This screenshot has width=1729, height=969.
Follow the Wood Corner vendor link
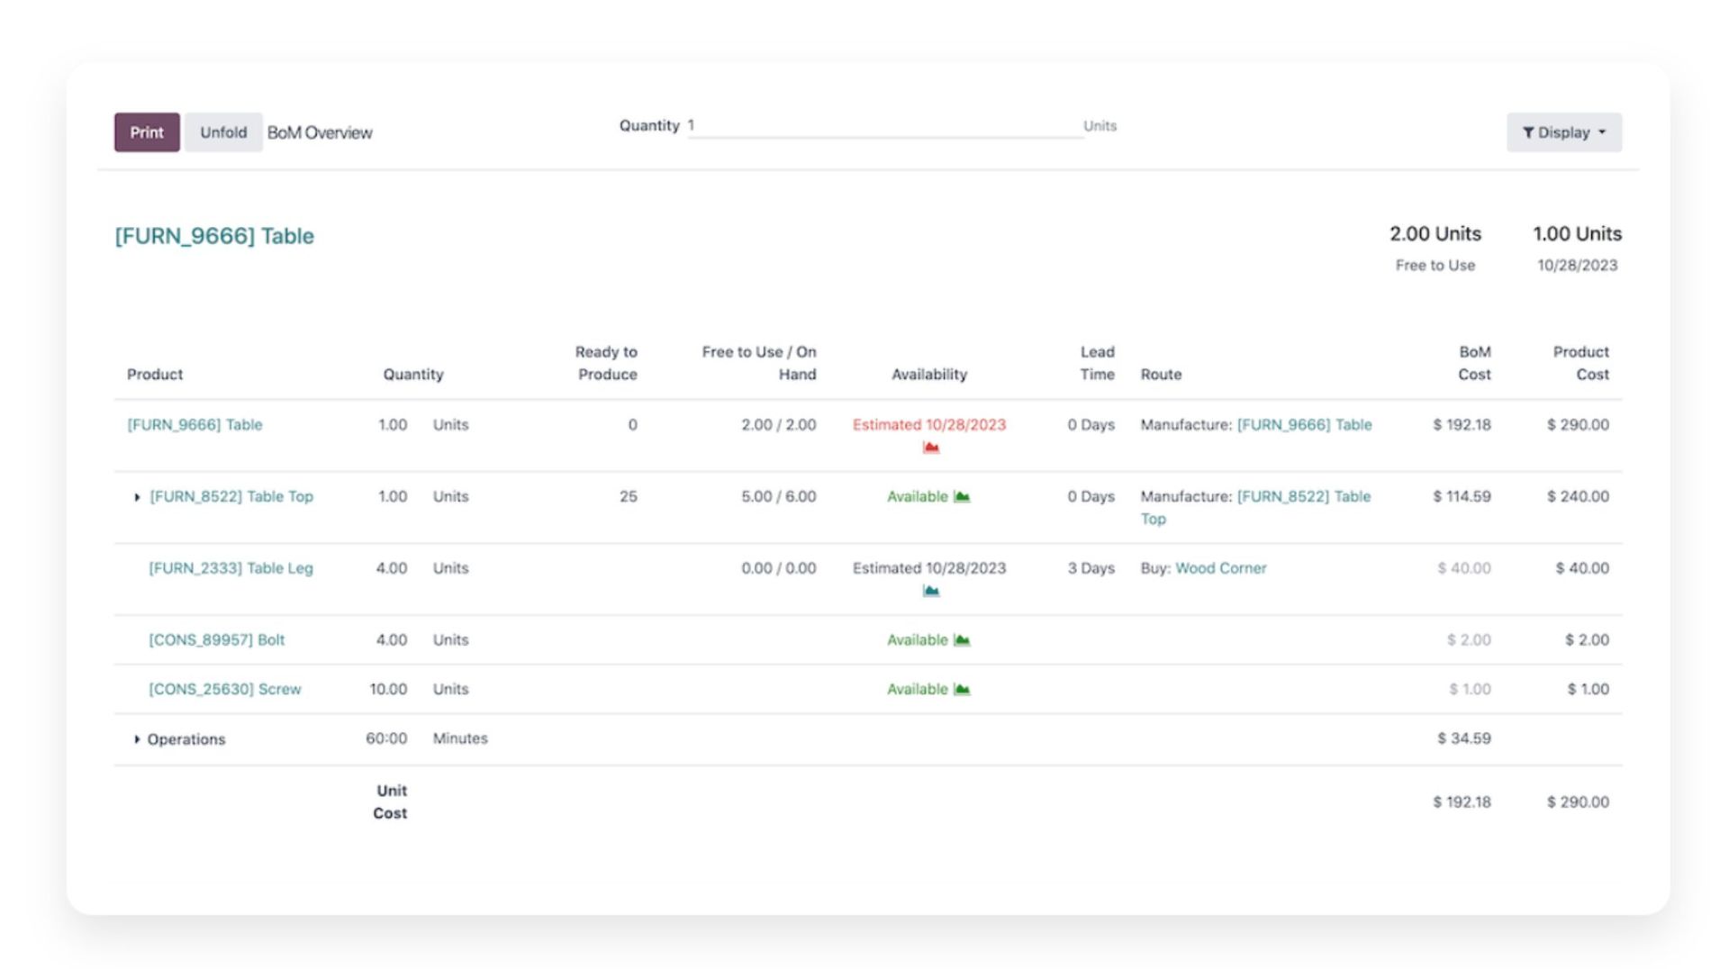[1220, 568]
